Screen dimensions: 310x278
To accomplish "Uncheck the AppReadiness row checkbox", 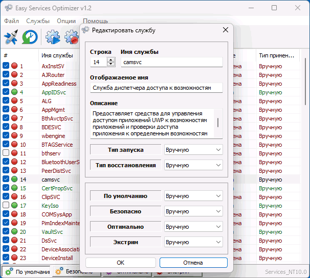I will (x=6, y=83).
